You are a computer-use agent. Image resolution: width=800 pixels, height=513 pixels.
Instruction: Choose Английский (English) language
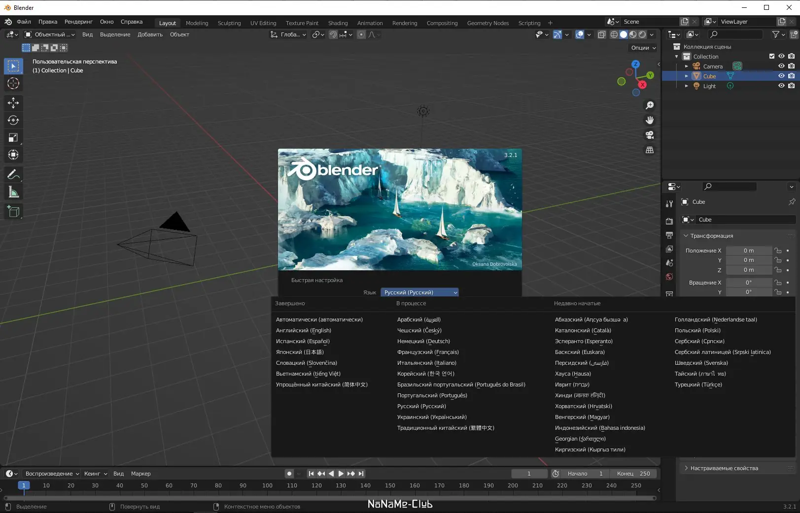304,330
